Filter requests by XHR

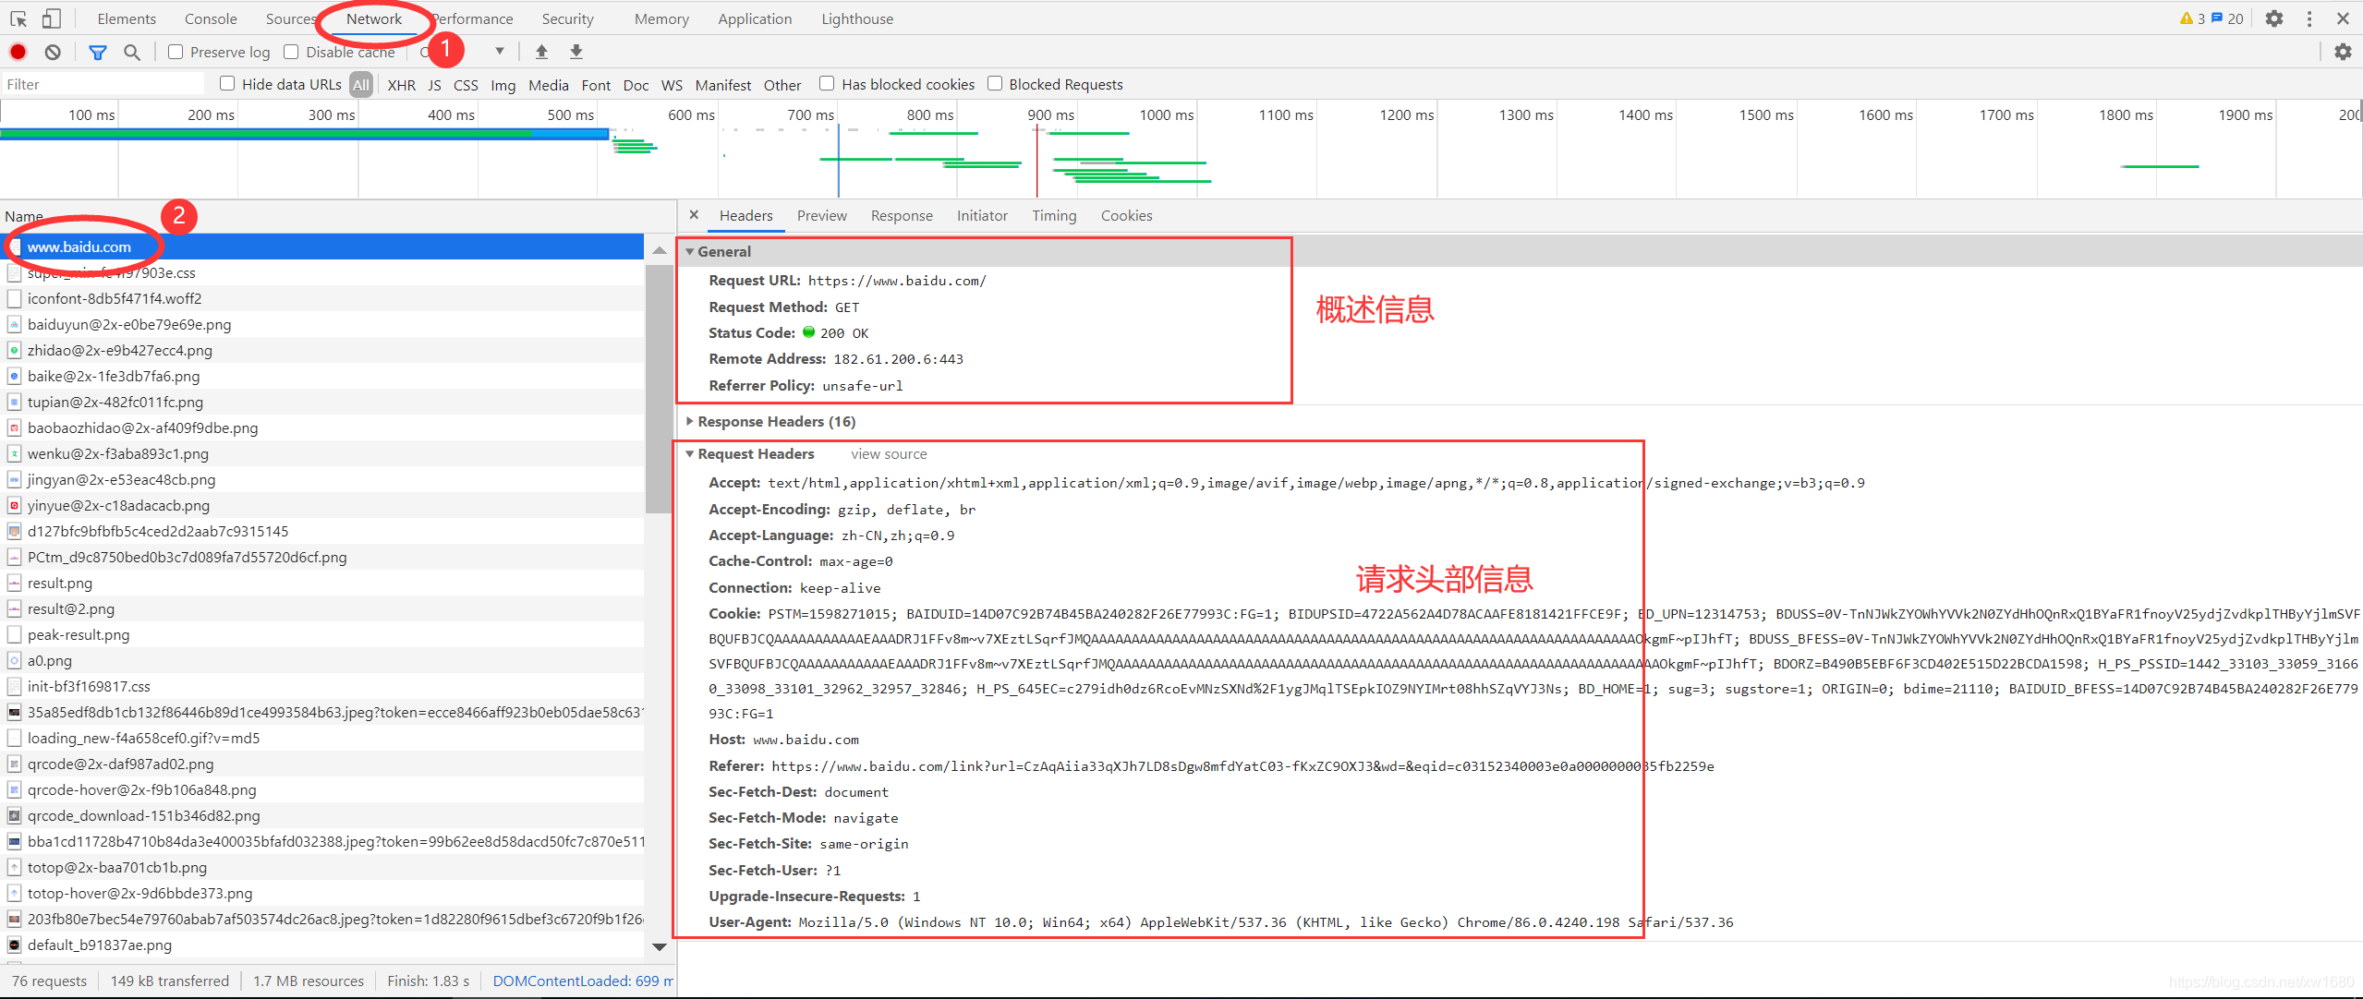[401, 85]
